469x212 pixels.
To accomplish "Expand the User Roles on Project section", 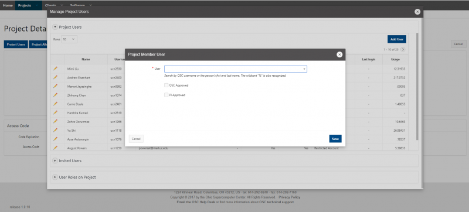I will [55, 177].
